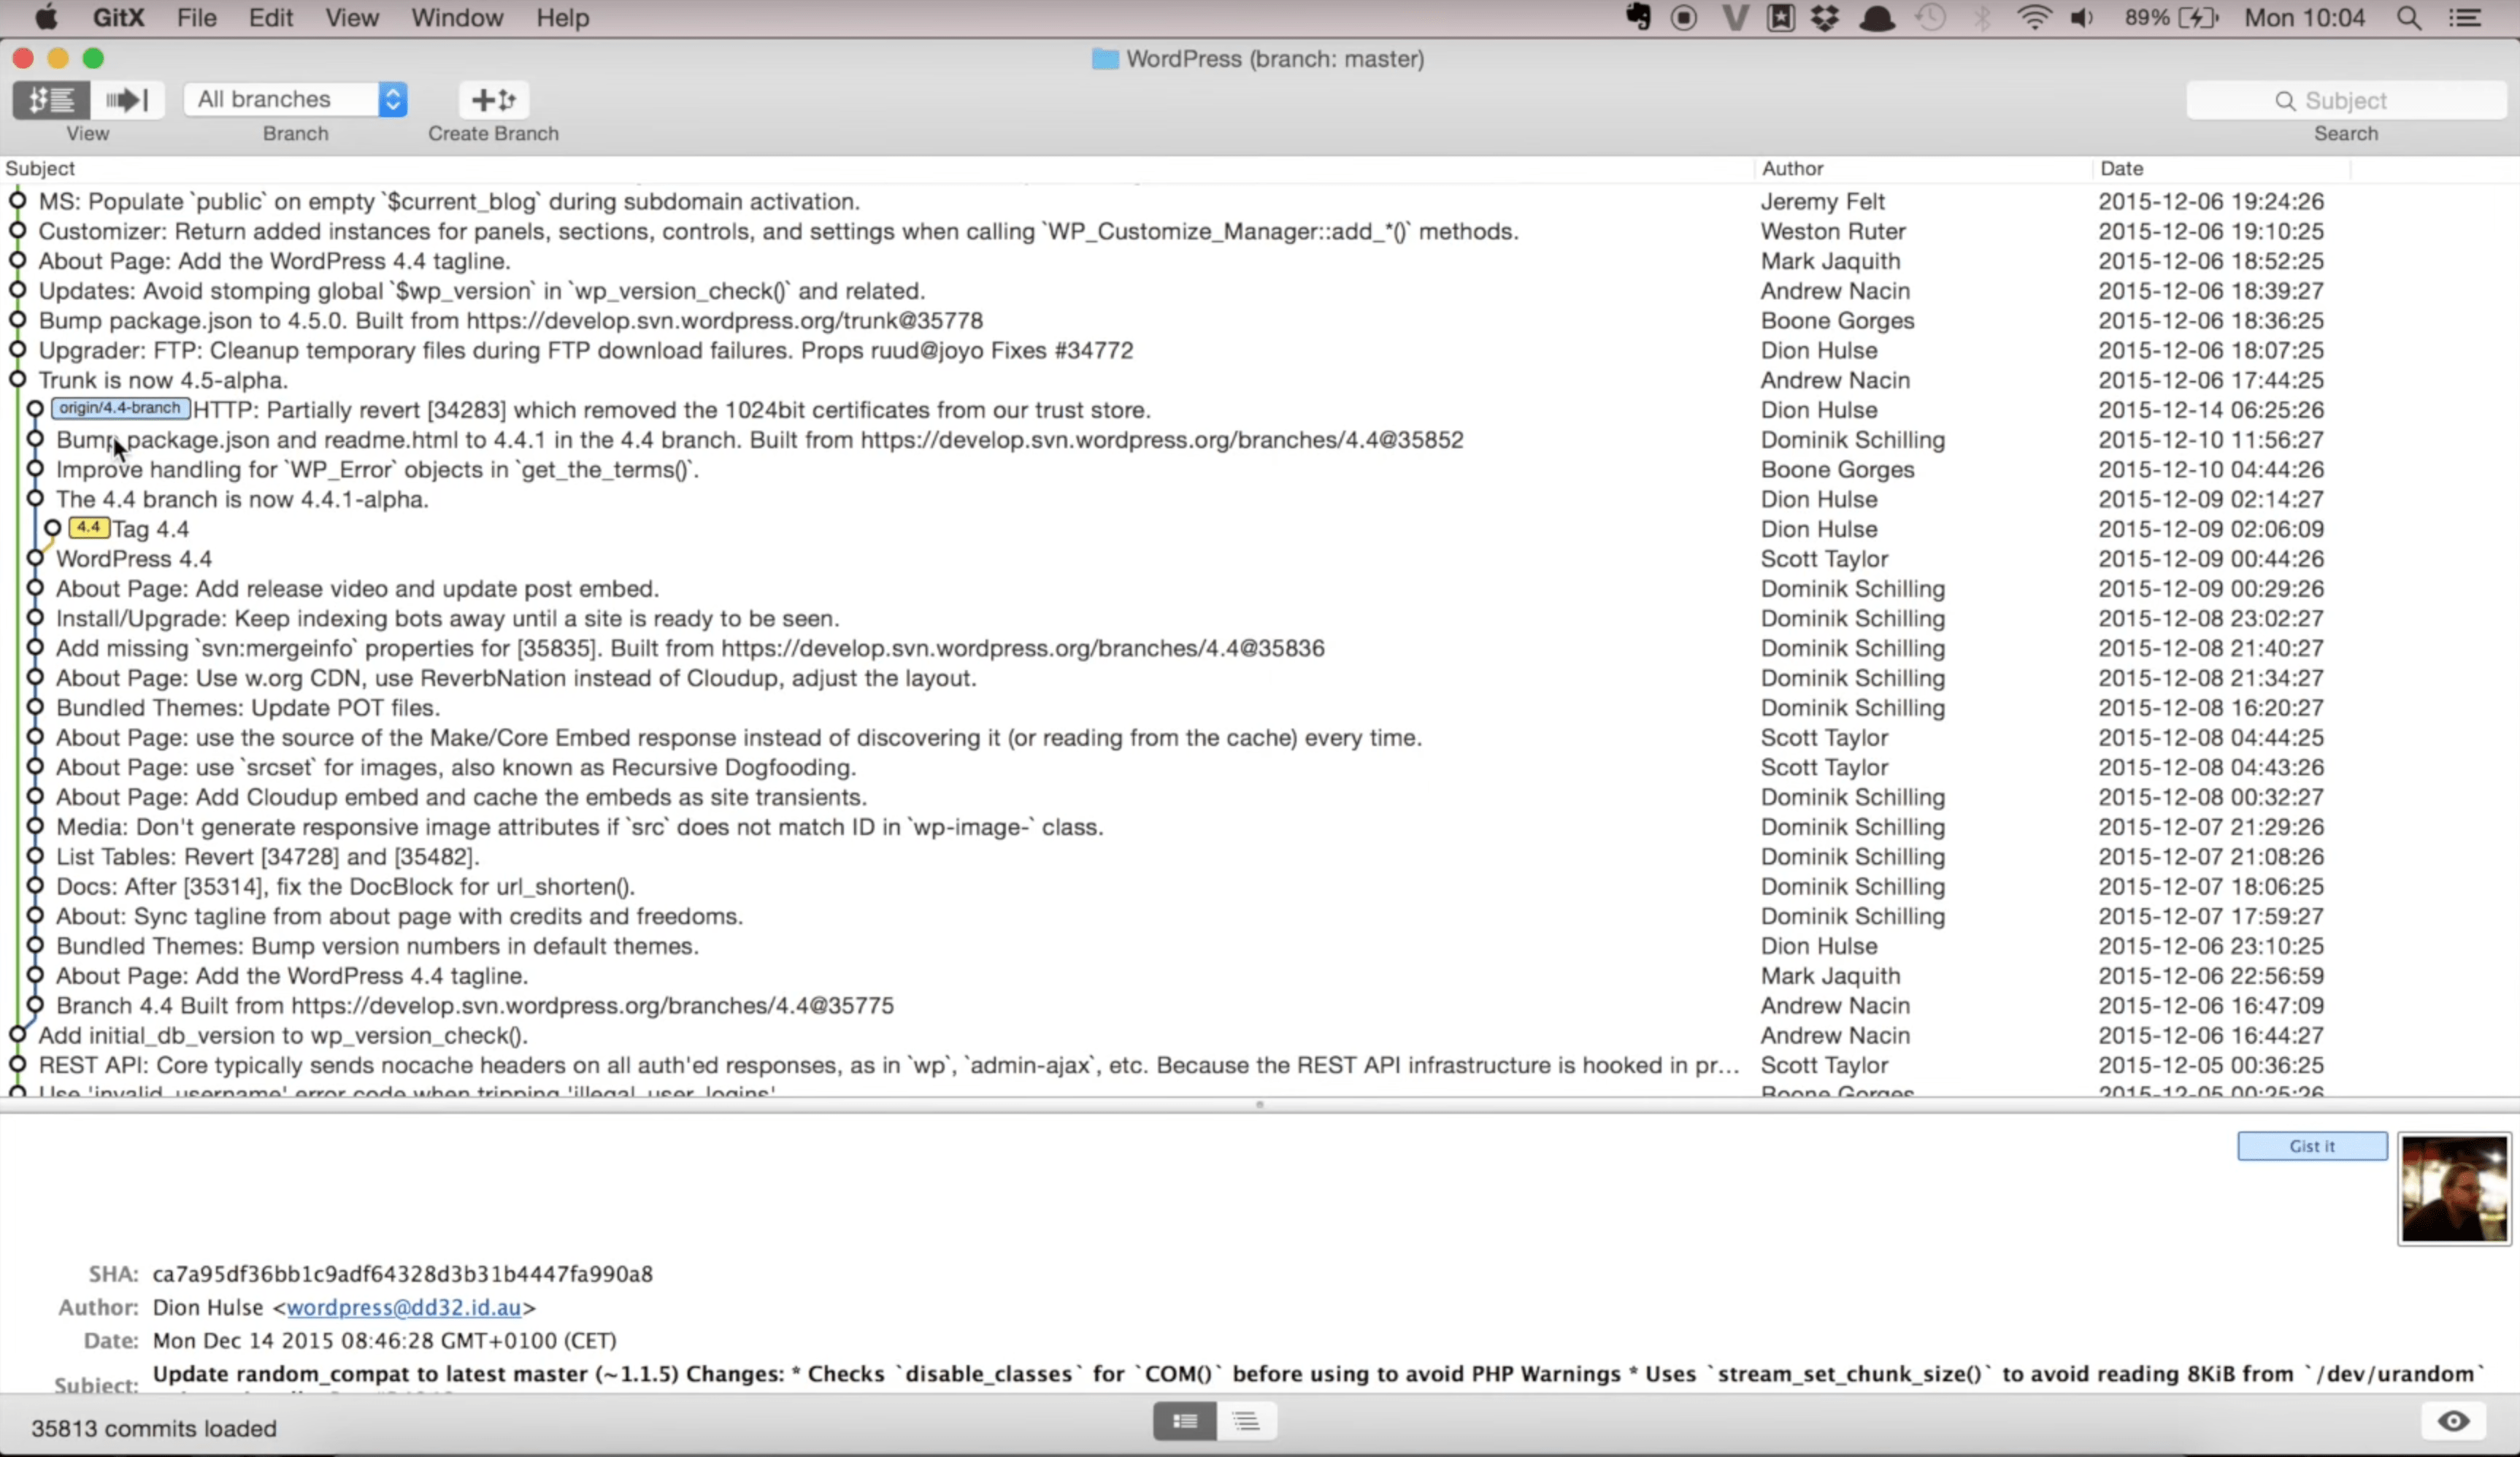Click author cell Weston Ruter
This screenshot has height=1457, width=2520.
(x=1833, y=231)
